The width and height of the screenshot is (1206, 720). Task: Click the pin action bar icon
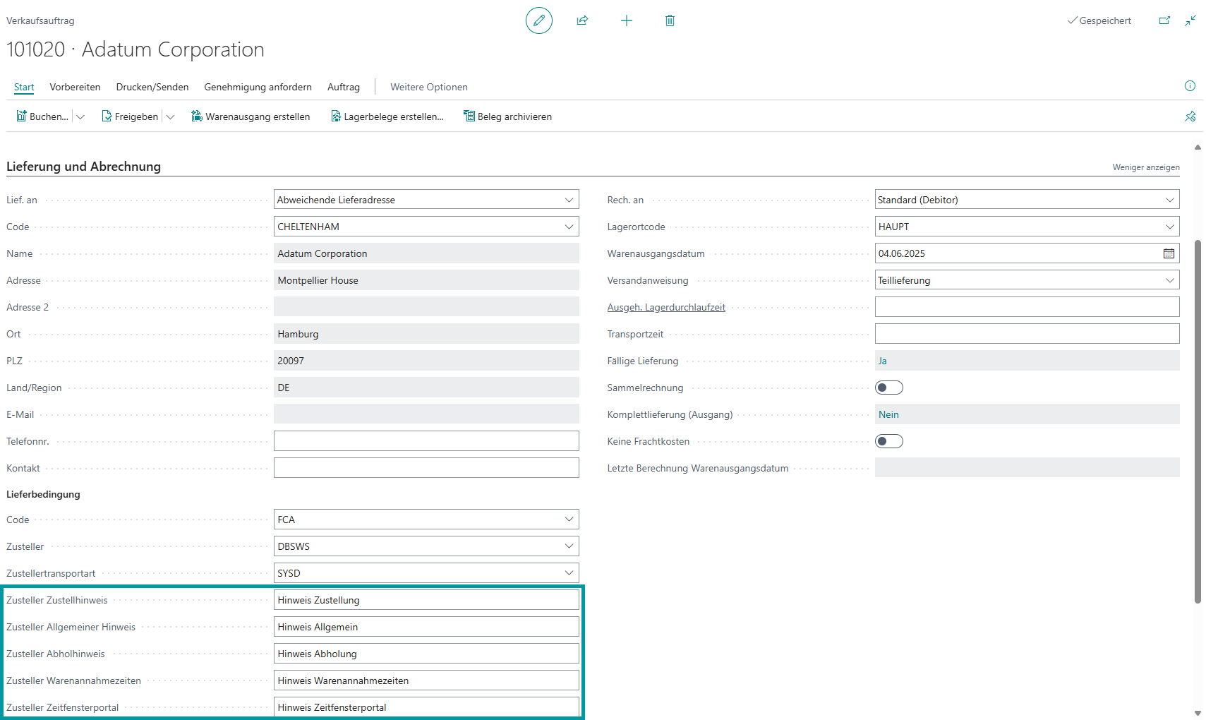[x=1190, y=116]
